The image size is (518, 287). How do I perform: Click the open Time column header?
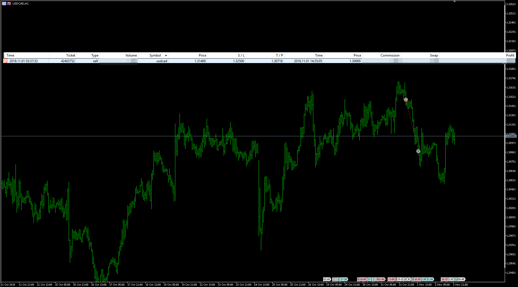[27, 55]
